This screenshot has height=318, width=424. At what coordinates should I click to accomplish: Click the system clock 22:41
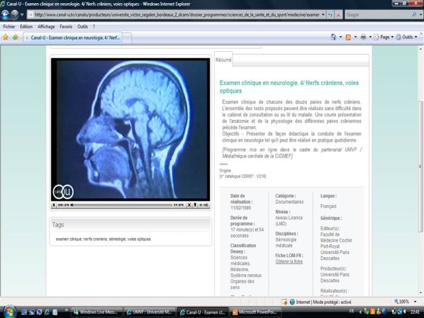[415, 312]
